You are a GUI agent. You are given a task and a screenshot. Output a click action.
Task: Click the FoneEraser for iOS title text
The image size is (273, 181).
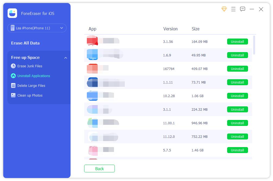coord(38,13)
